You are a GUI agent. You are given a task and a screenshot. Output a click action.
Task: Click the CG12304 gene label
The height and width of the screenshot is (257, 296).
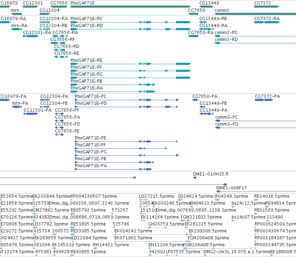49,10
